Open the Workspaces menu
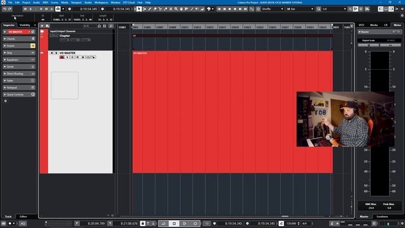The width and height of the screenshot is (405, 228). point(101,3)
